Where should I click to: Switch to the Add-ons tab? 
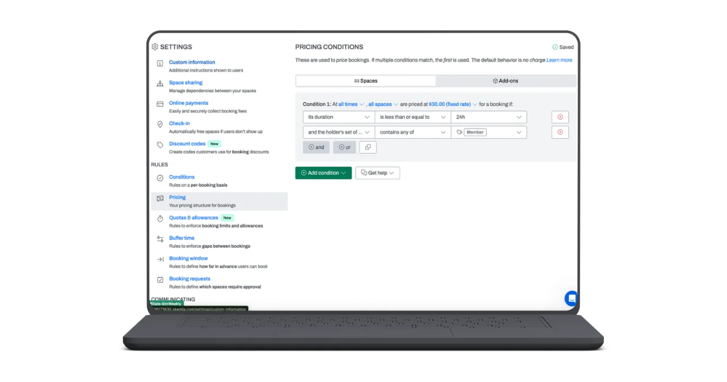pyautogui.click(x=505, y=81)
